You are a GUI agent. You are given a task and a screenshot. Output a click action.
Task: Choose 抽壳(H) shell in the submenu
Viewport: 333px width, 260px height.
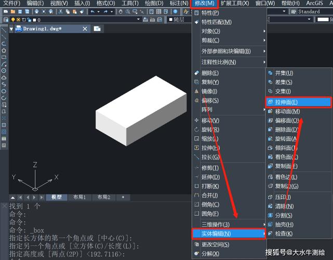tap(298, 225)
